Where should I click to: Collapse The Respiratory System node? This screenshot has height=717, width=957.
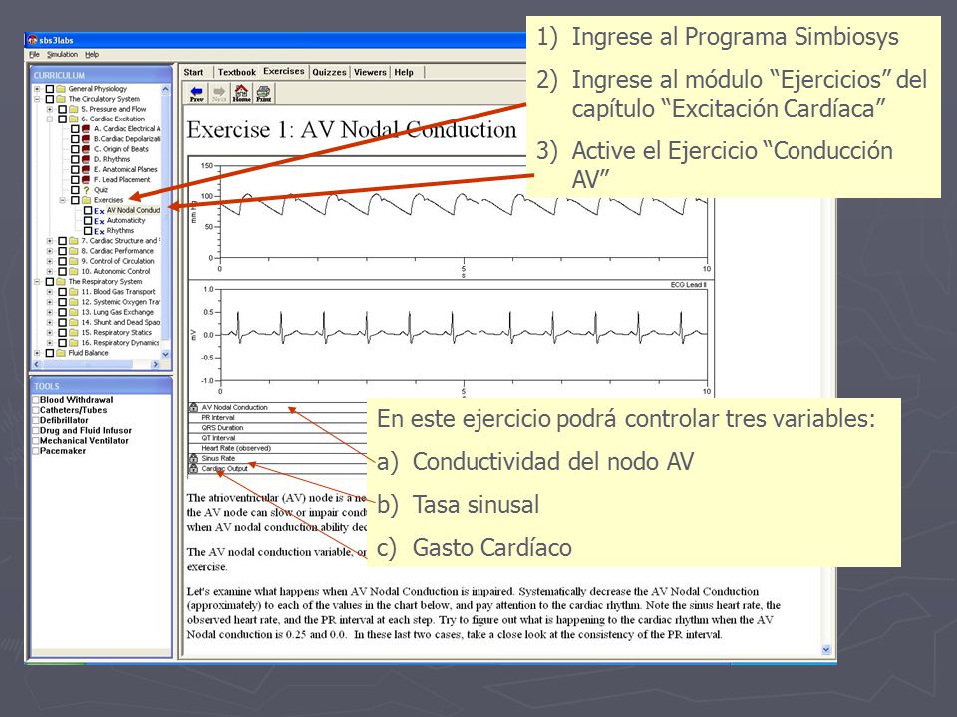37,281
